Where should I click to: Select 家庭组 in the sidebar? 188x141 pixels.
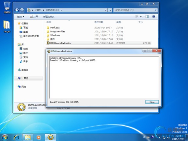25,70
